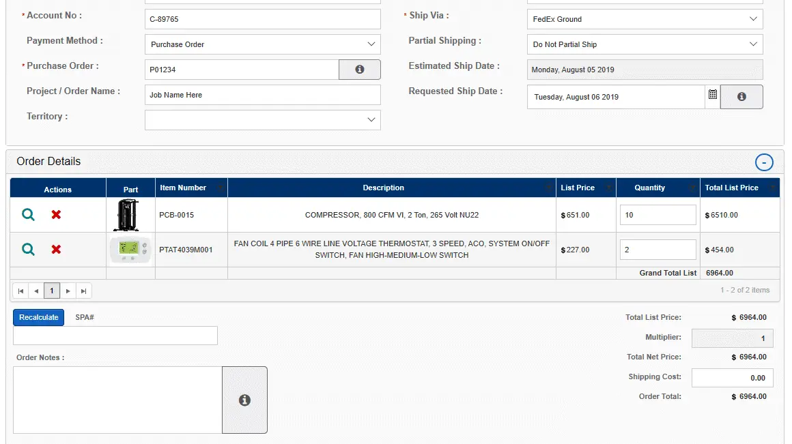
Task: Go to first page in the items pager
Action: click(20, 290)
